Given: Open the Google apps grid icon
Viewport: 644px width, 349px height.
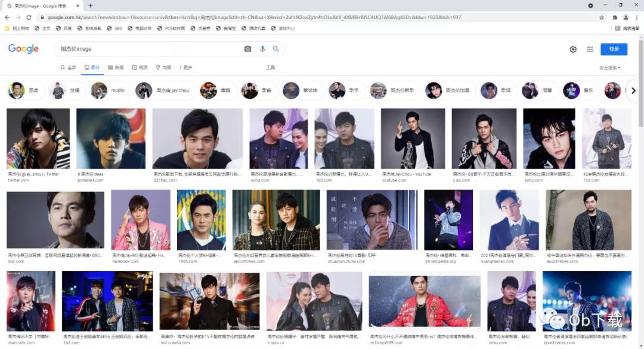Looking at the screenshot, I should click(x=590, y=49).
